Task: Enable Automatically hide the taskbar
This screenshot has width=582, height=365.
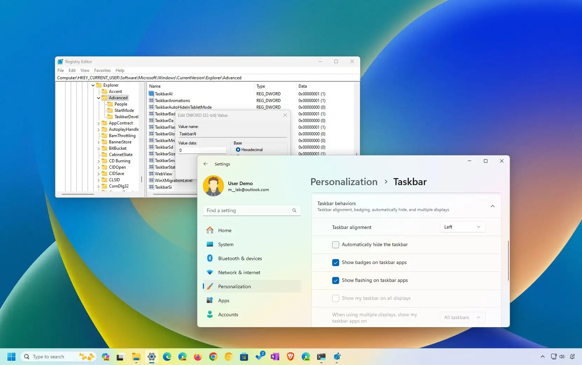Action: [x=335, y=244]
